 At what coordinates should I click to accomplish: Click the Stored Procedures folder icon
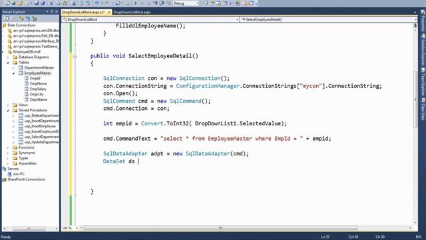tap(15, 110)
